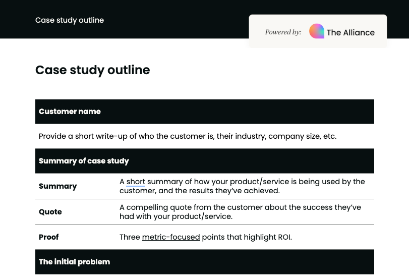
Task: Click the phrase "company size, etc."
Action: pos(303,136)
